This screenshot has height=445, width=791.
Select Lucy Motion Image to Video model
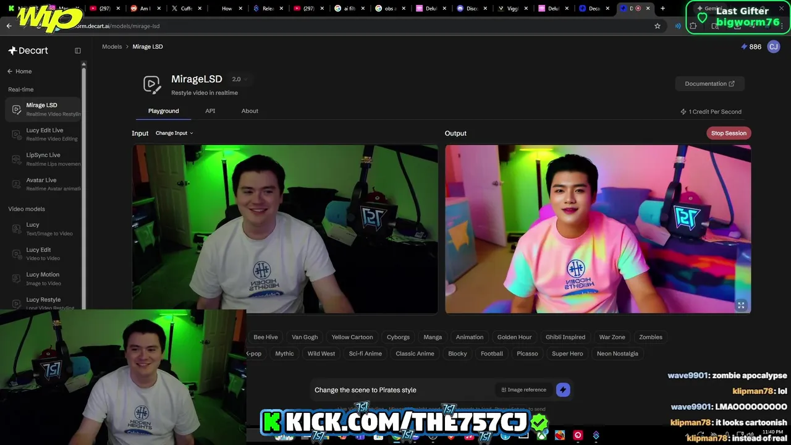43,278
